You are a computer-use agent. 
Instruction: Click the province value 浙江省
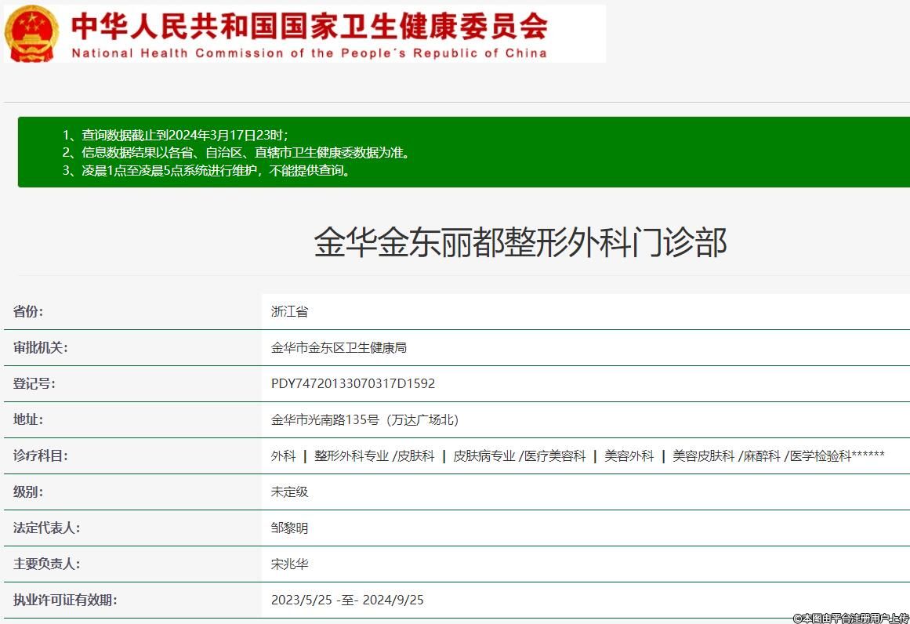[289, 311]
